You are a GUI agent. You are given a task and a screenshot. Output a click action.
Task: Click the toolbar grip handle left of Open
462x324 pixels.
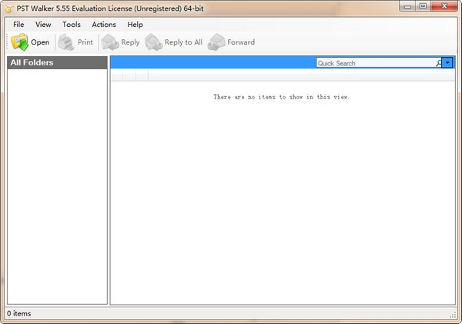click(x=7, y=42)
